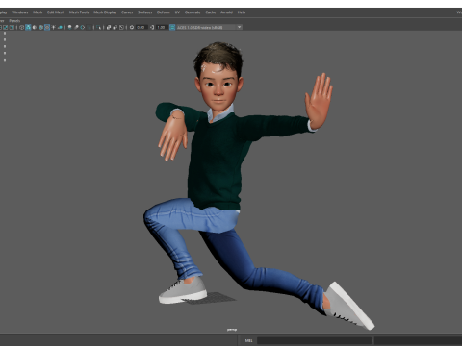Open the Mesh menu
Viewport: 462px width, 346px height.
click(38, 12)
